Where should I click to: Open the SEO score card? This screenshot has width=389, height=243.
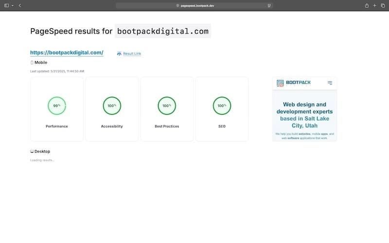click(222, 109)
